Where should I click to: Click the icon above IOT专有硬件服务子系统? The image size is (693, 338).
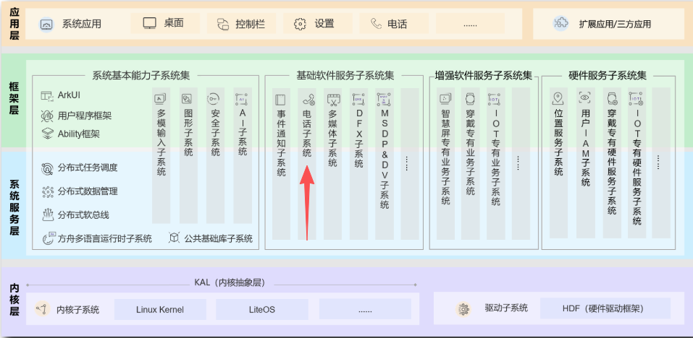point(637,98)
